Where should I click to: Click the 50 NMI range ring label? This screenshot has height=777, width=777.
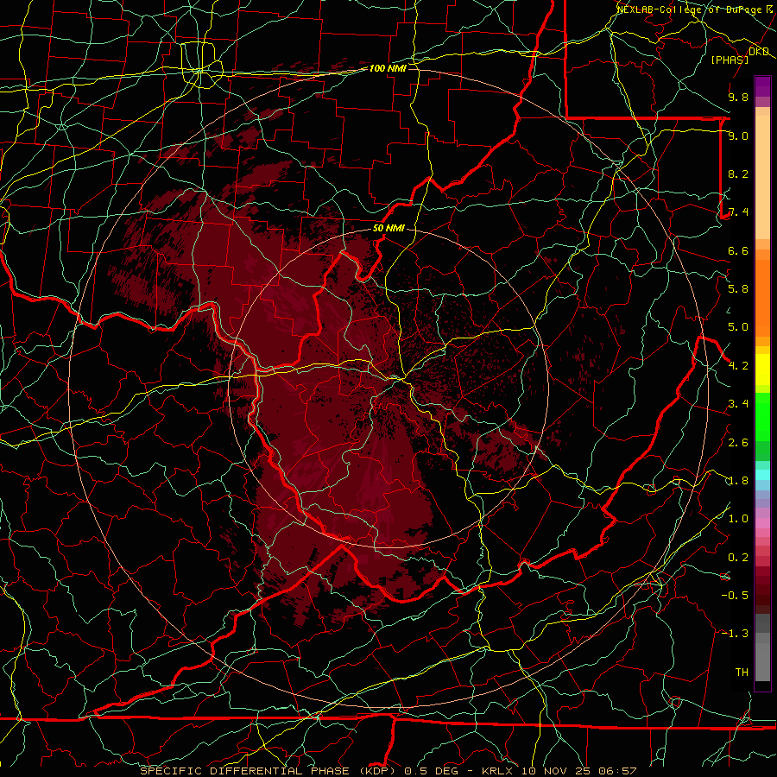coord(388,228)
